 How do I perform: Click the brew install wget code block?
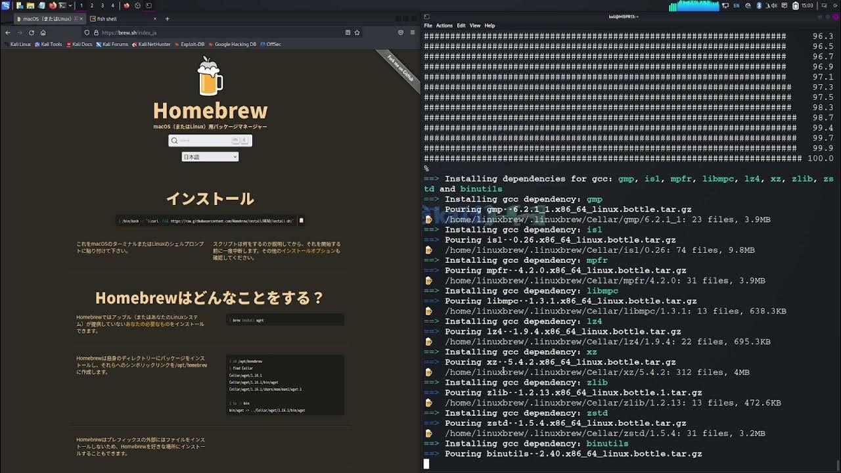click(x=285, y=320)
